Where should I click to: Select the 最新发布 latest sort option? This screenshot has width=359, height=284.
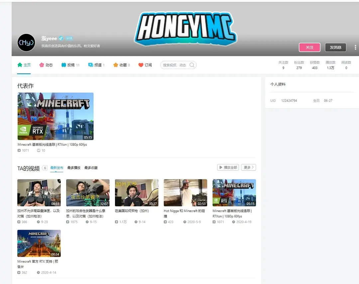tap(57, 168)
